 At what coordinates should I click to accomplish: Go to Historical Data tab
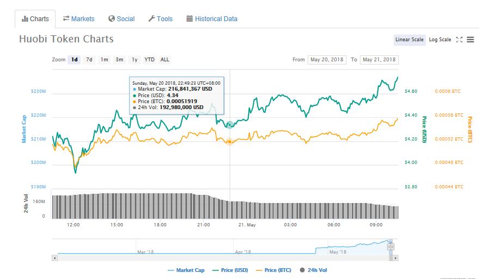211,18
